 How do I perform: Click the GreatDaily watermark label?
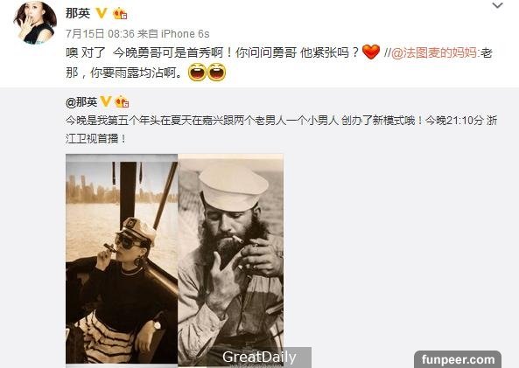[x=259, y=358]
